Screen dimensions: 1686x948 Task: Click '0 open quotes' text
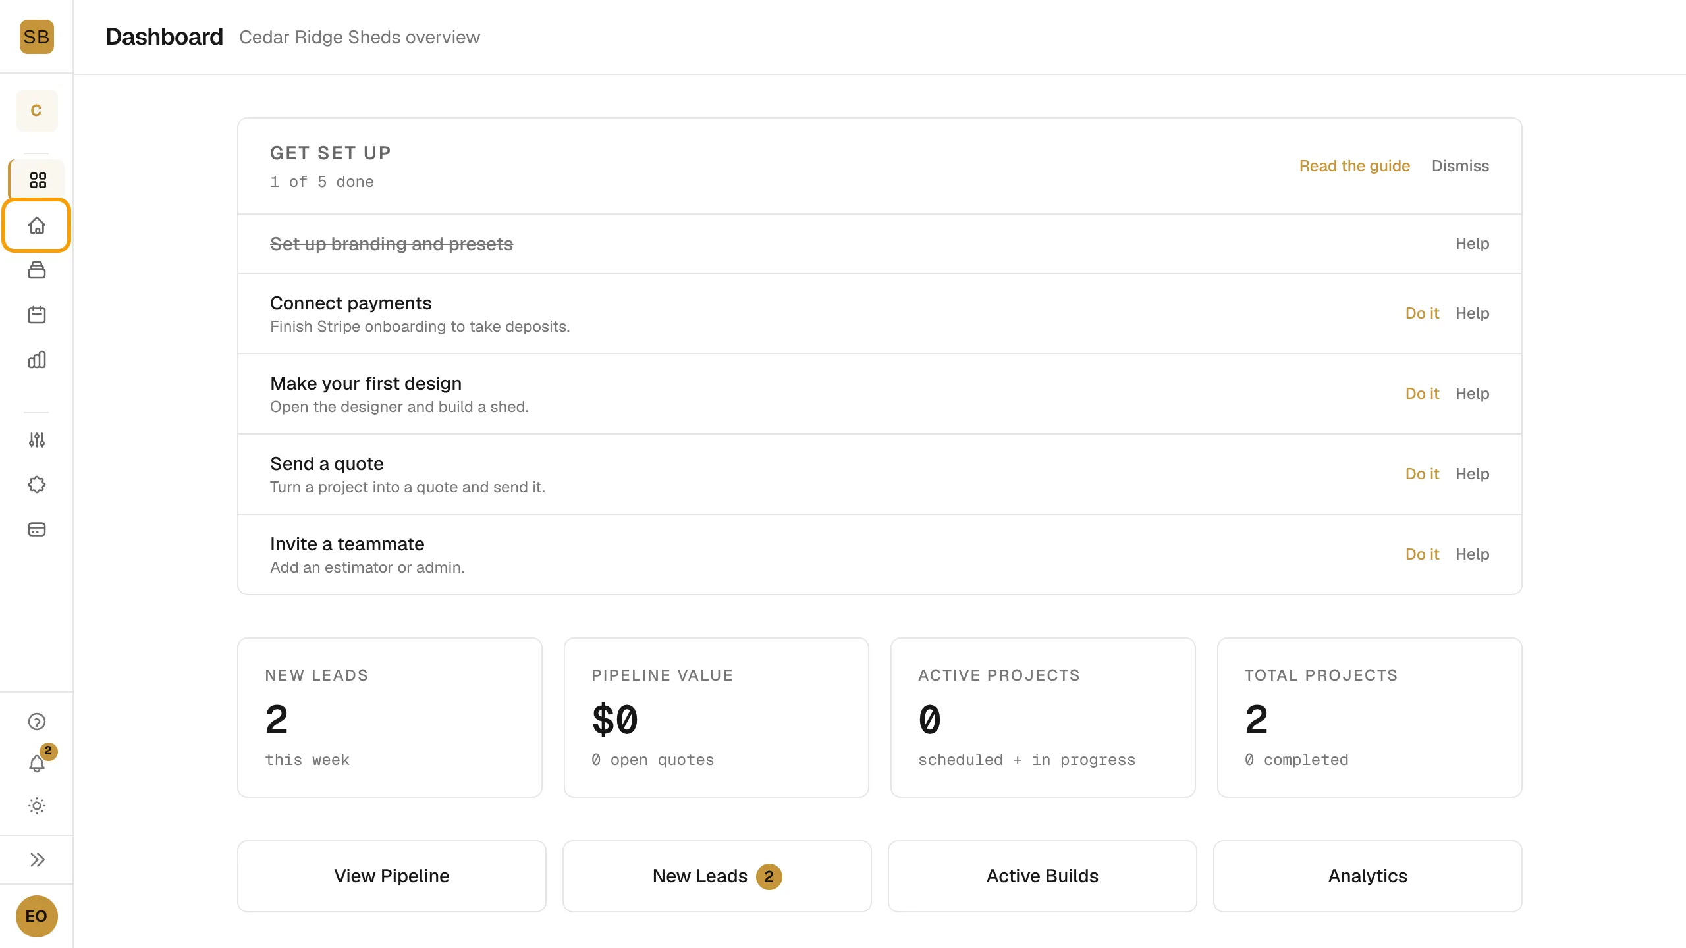coord(653,760)
